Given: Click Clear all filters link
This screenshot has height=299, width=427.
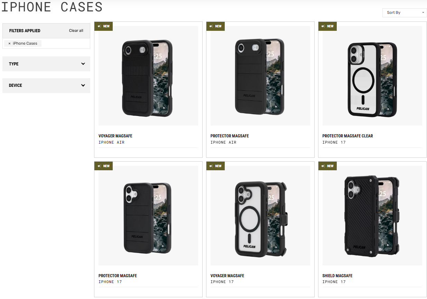Looking at the screenshot, I should [76, 30].
